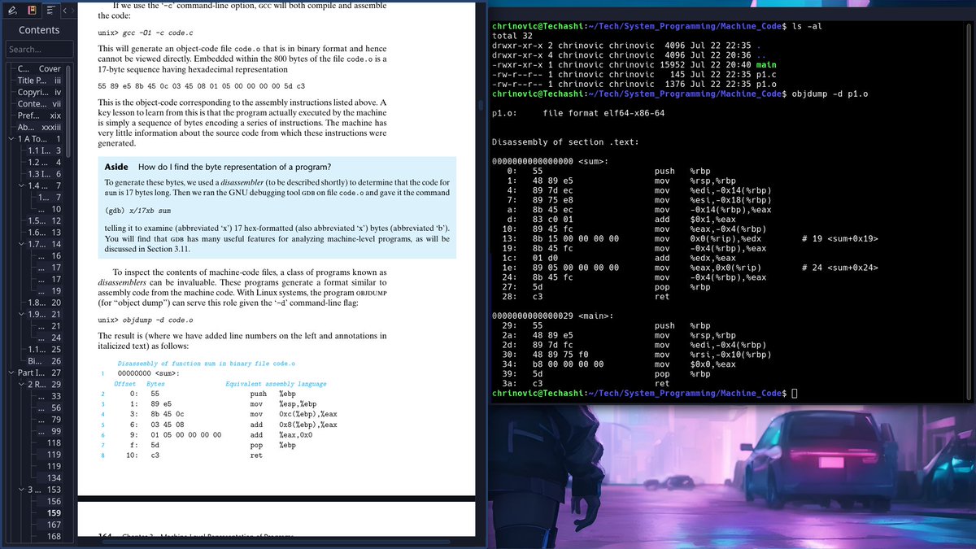The image size is (976, 549).
Task: Jump to section '1.1... 25'
Action: [45, 349]
